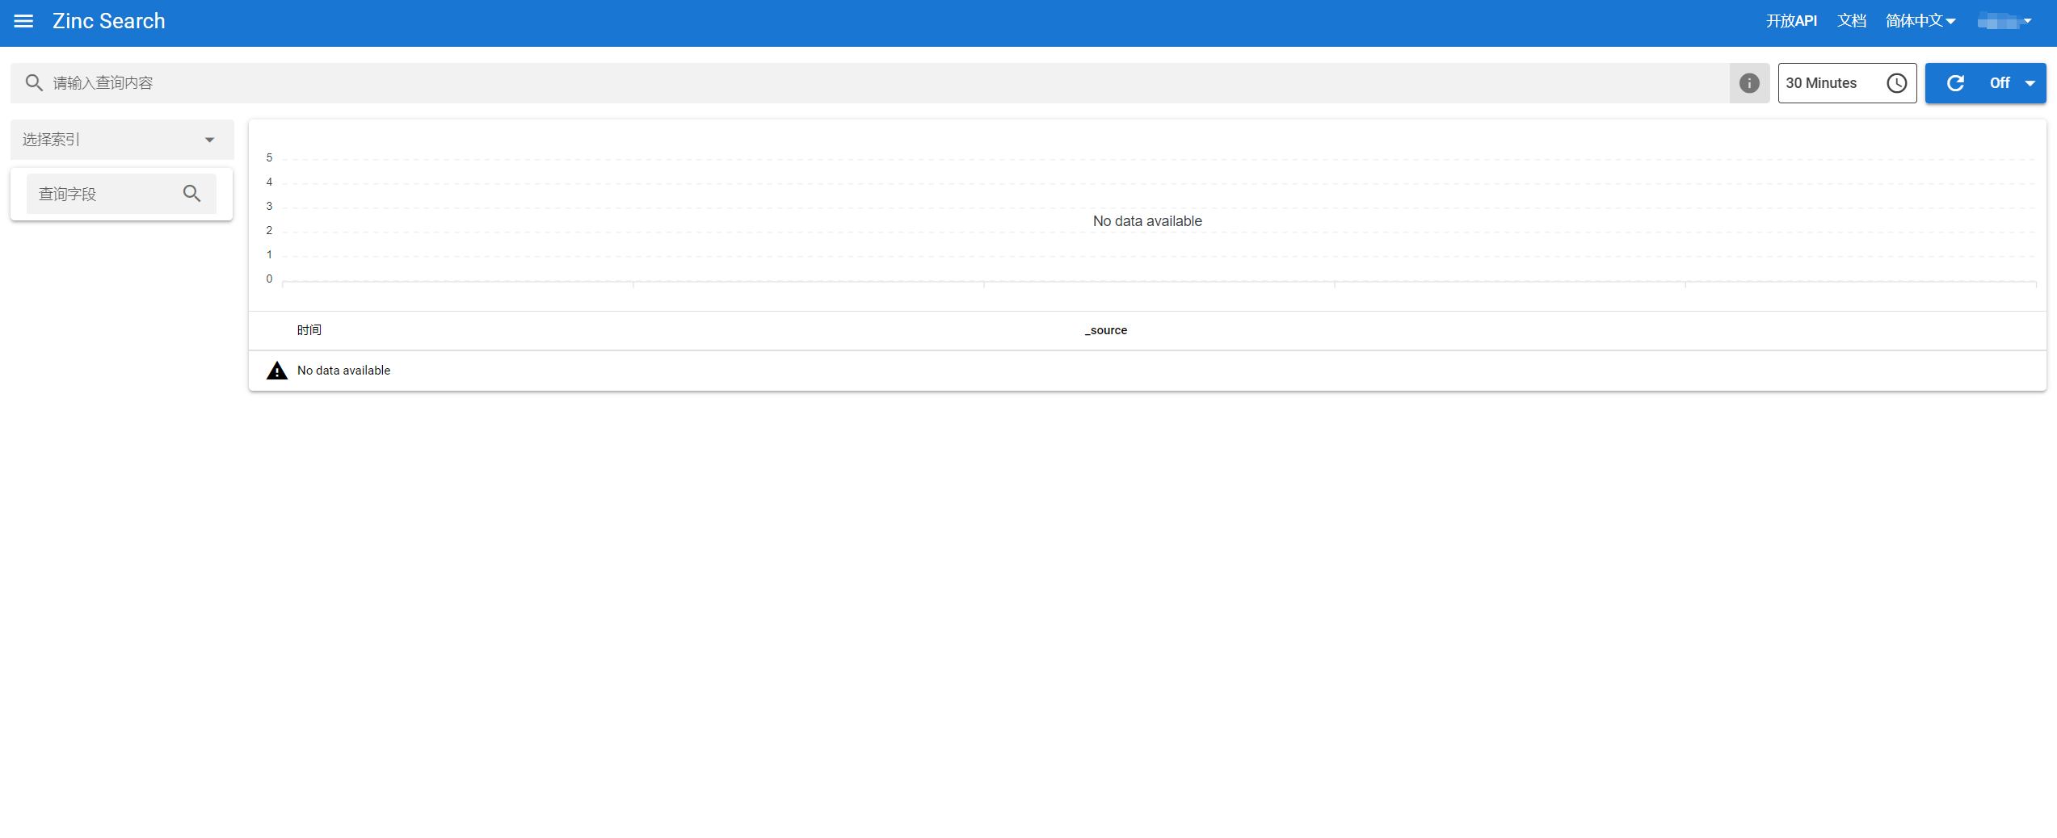Click the 时间 column header
This screenshot has height=838, width=2057.
pyautogui.click(x=309, y=330)
